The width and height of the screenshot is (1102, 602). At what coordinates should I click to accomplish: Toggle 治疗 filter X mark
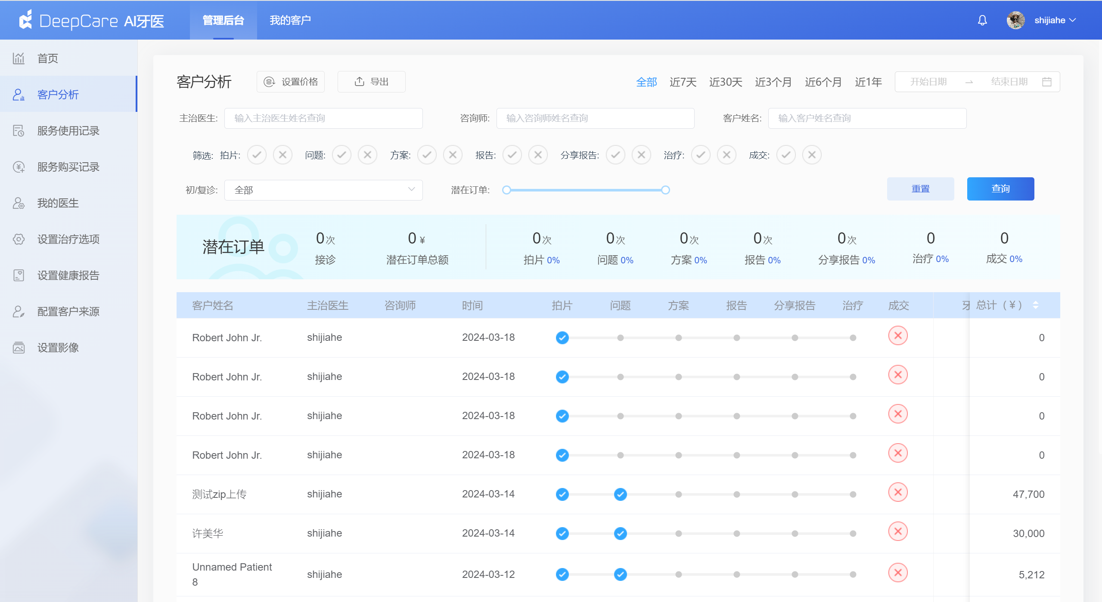coord(726,155)
